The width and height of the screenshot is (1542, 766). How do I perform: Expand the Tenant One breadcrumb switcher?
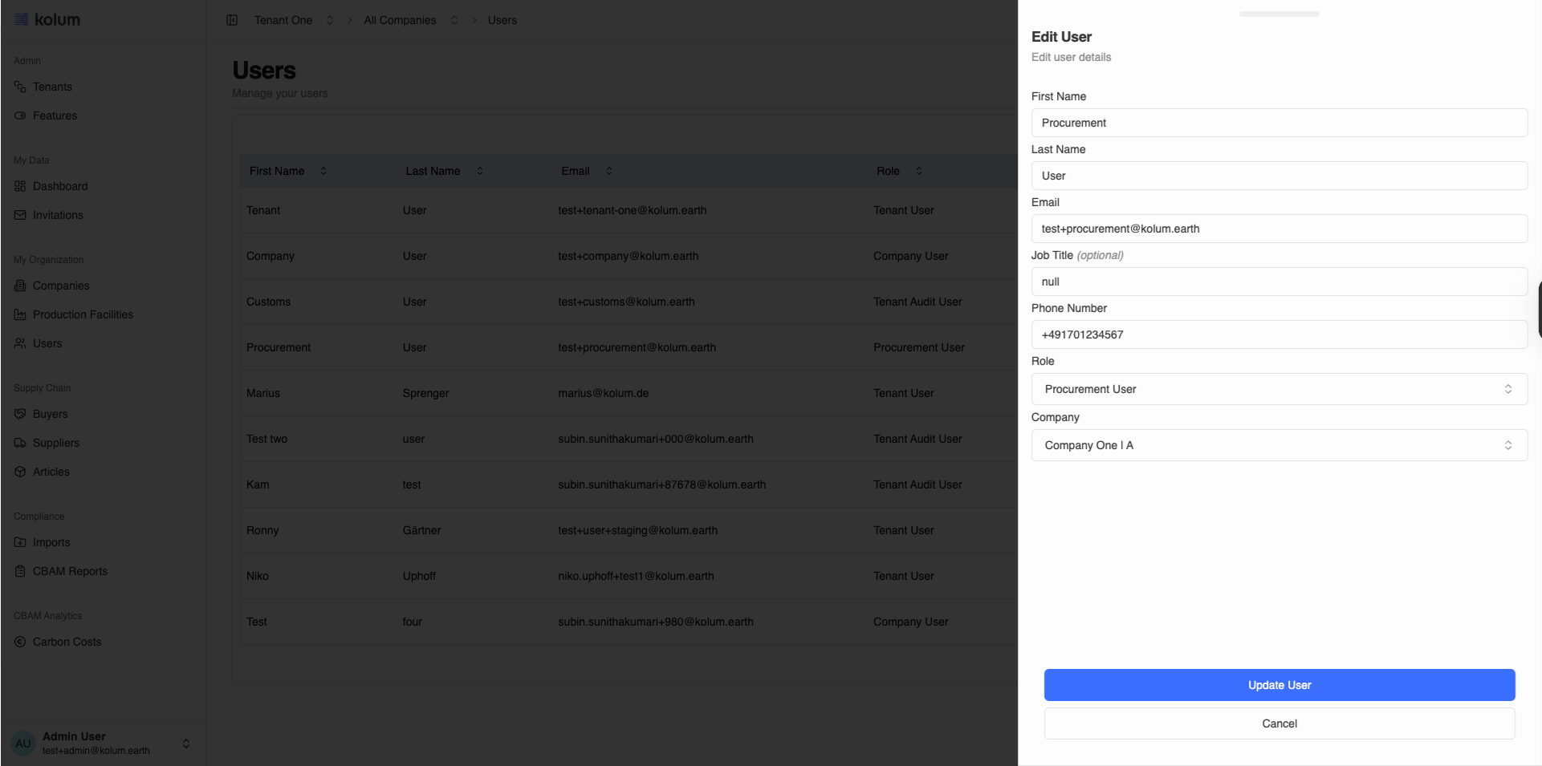(x=329, y=20)
